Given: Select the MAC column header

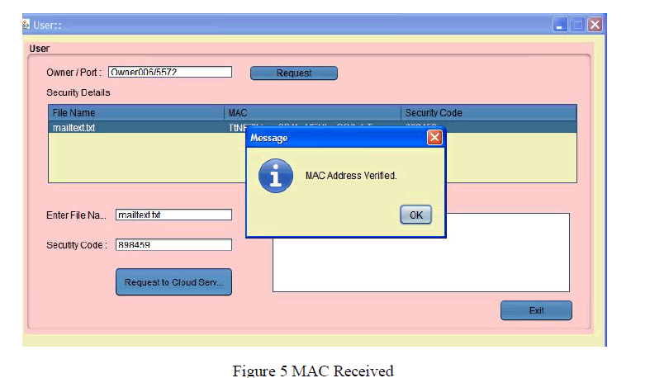Looking at the screenshot, I should [312, 112].
